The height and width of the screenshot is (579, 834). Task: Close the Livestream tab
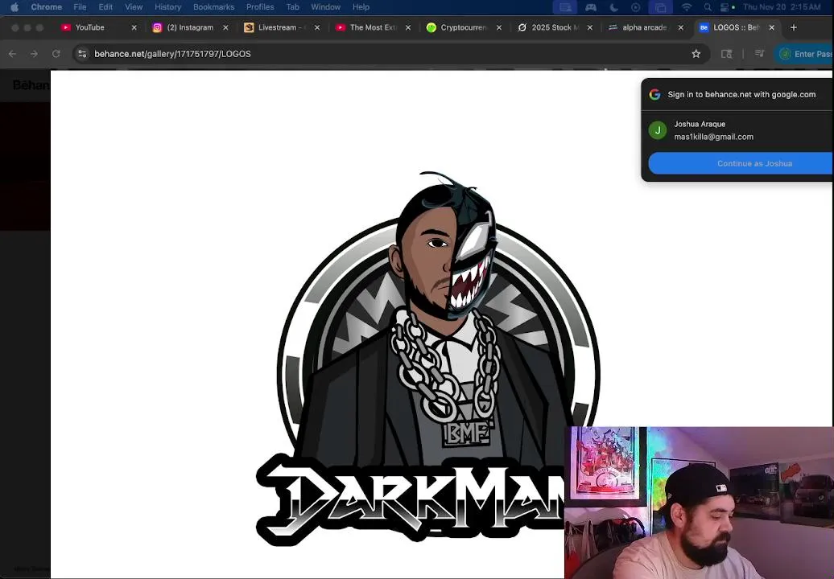317,27
